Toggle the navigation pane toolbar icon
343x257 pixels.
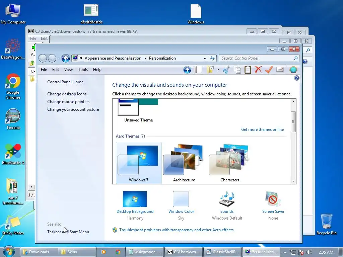[198, 70]
